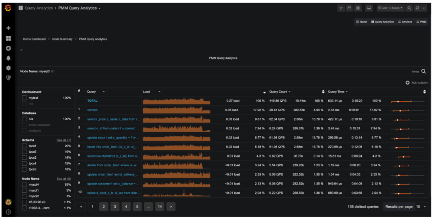Check the mysql1 node checkbox

[25, 190]
